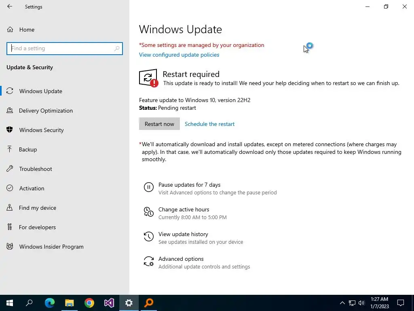Click the active hours clock icon
The image size is (414, 311).
click(x=149, y=212)
